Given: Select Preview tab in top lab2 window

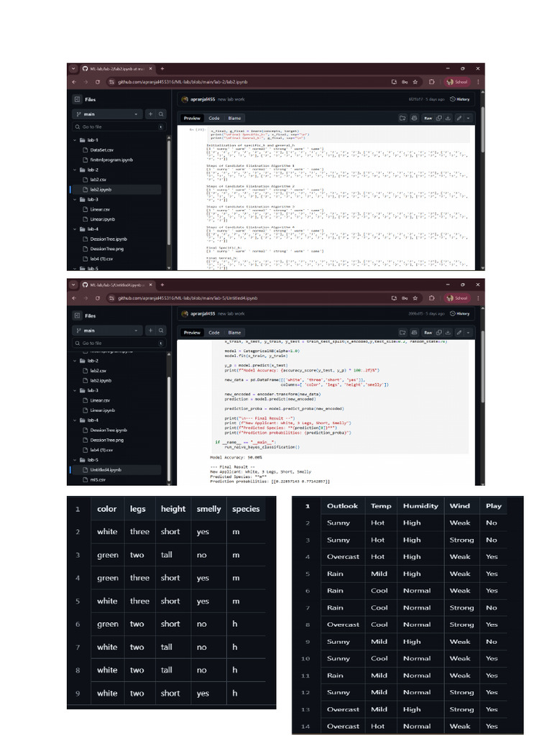Looking at the screenshot, I should (x=192, y=119).
